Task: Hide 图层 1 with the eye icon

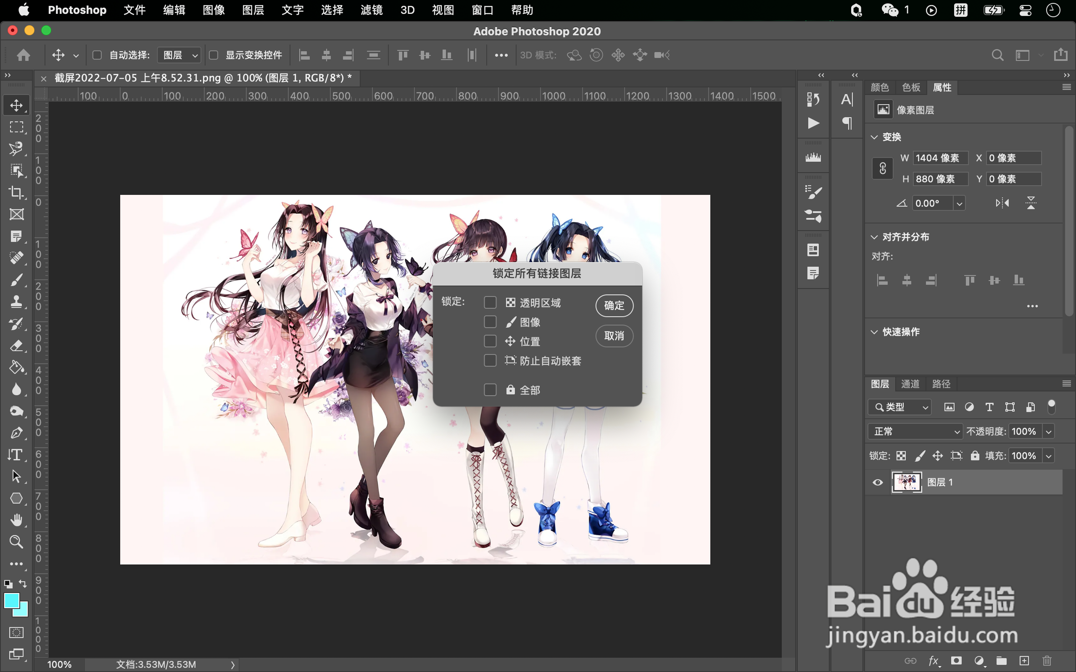Action: [x=878, y=482]
